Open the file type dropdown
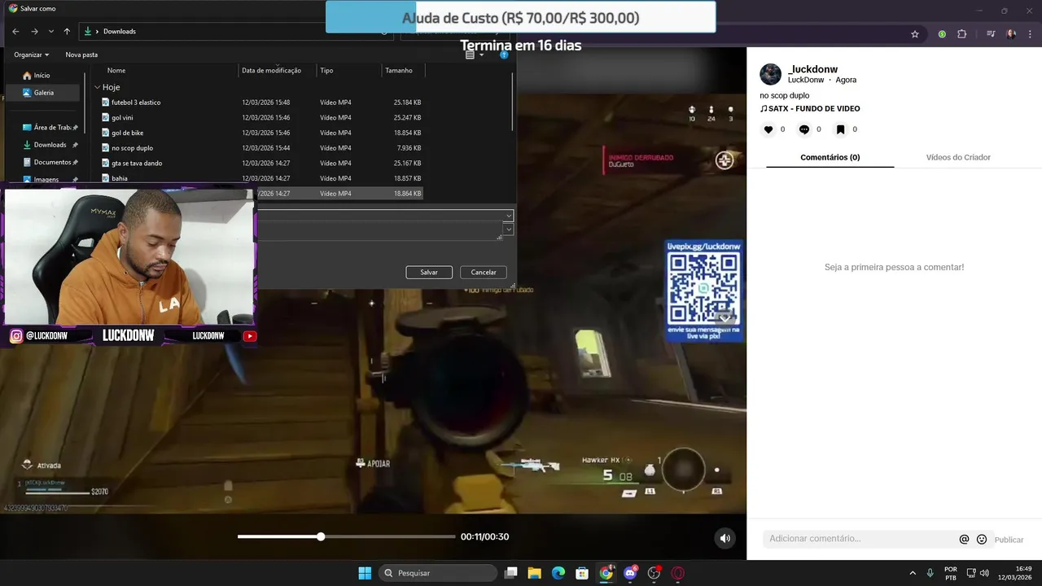The image size is (1042, 586). [509, 230]
